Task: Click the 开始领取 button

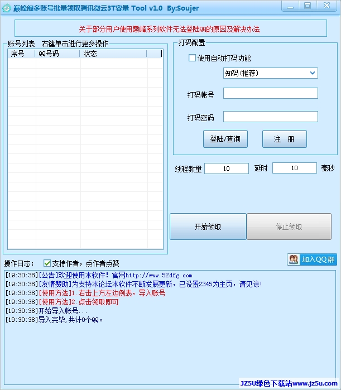Action: [x=208, y=227]
